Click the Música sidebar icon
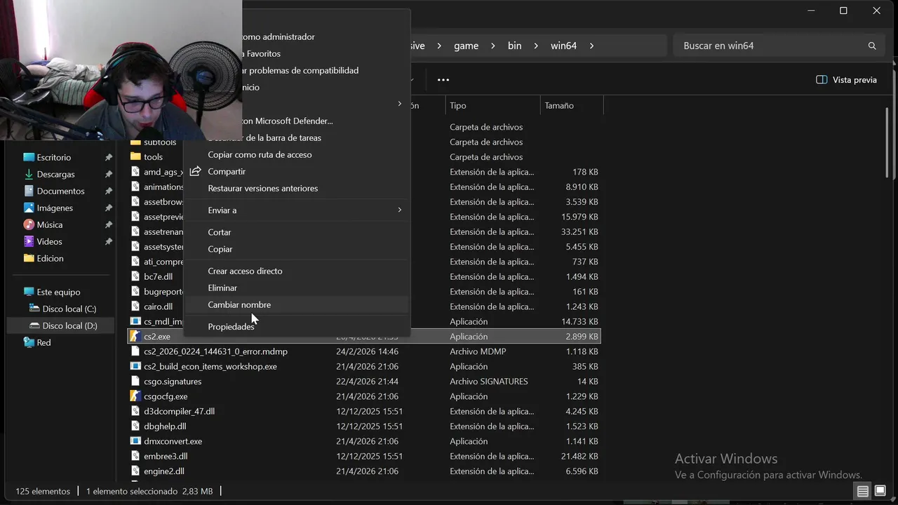This screenshot has width=898, height=505. coord(29,224)
